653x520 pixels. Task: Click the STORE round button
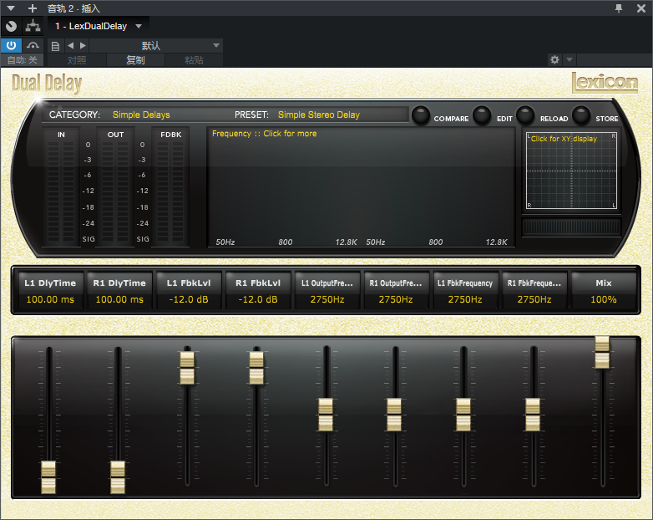point(581,115)
